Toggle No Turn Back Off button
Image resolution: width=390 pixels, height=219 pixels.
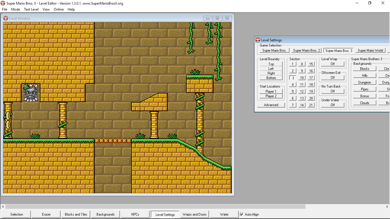point(333,91)
